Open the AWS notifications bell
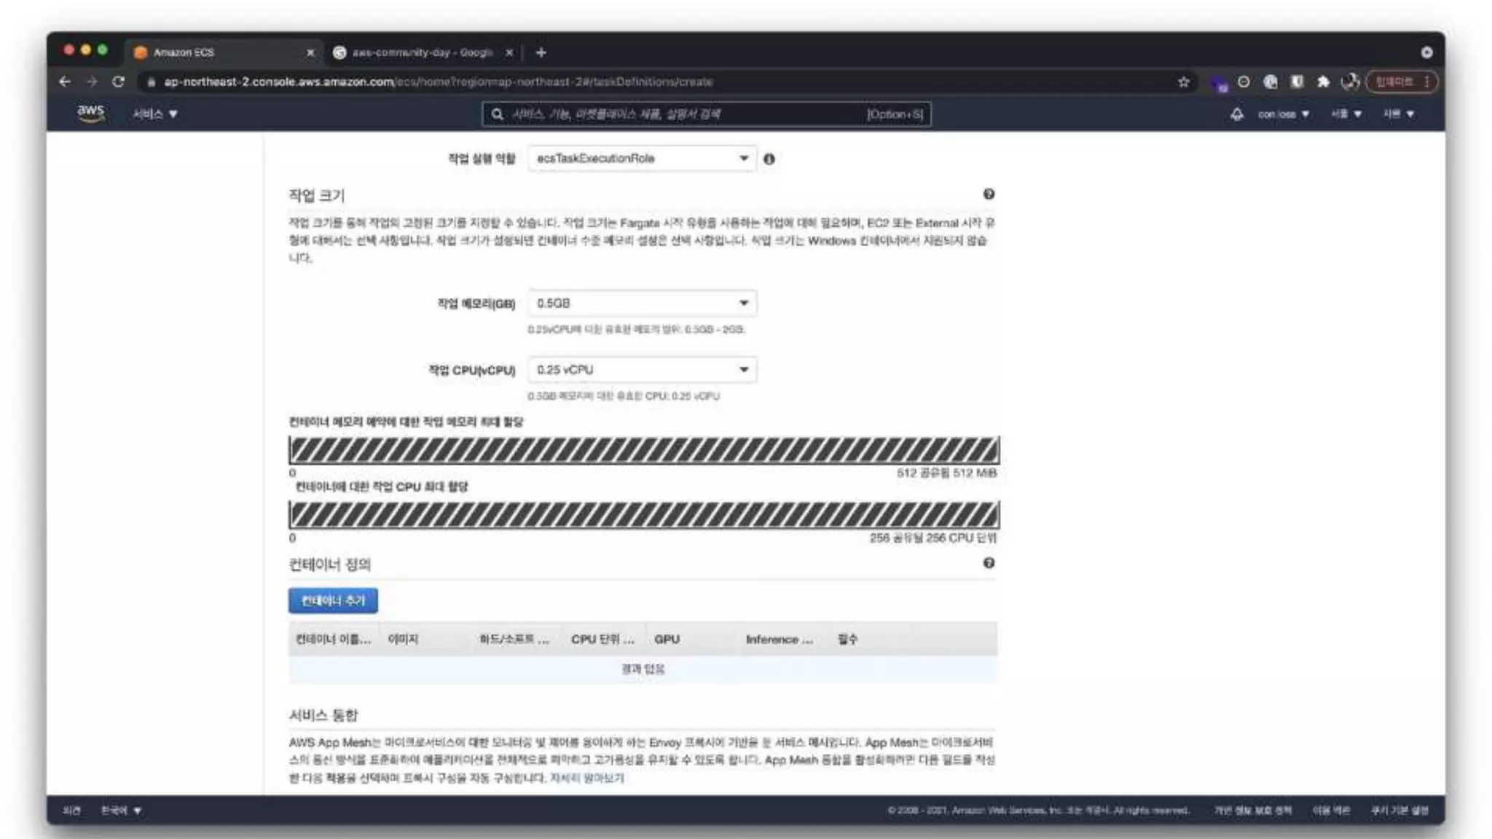 coord(1236,114)
